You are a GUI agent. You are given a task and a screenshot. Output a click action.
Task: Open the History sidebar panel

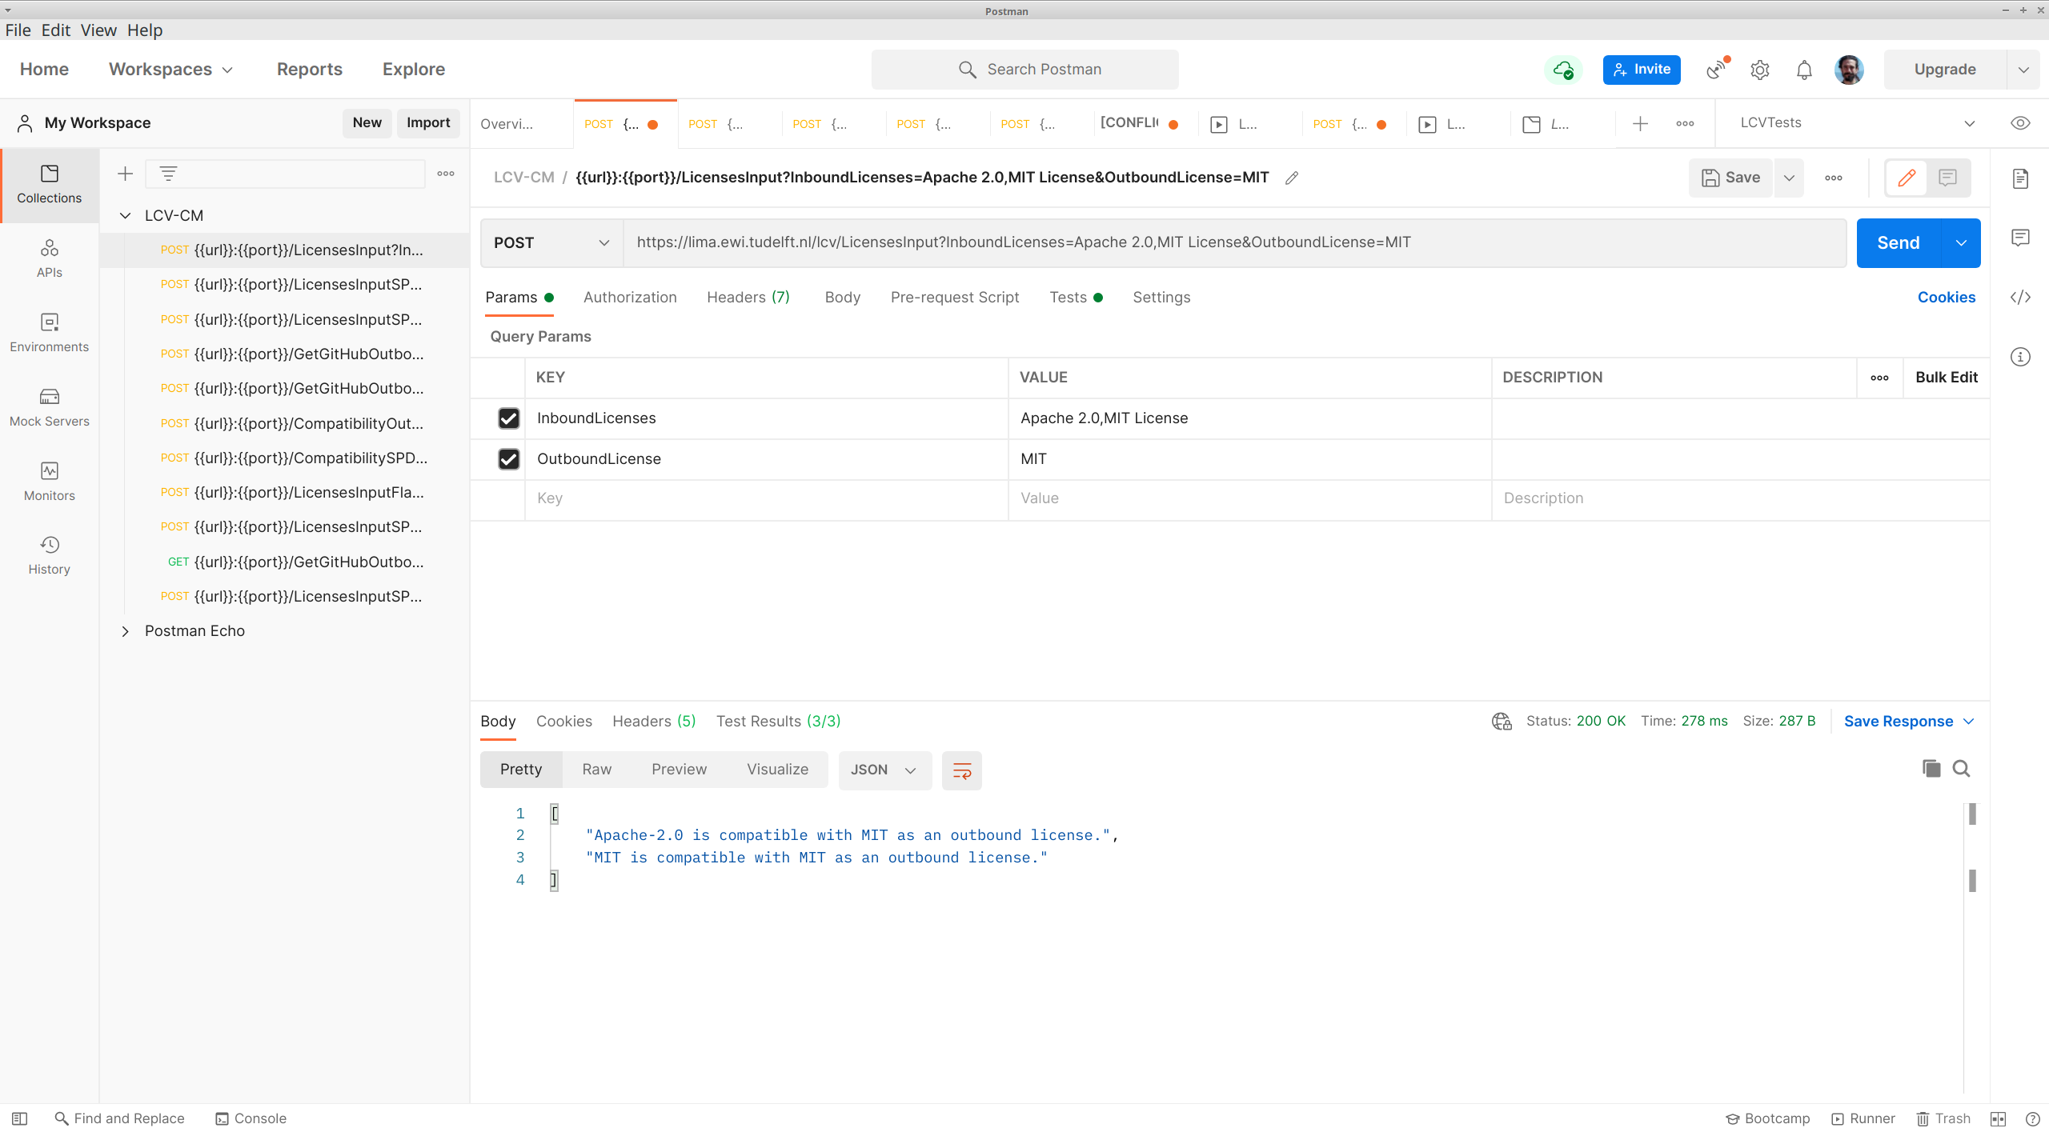pos(49,555)
